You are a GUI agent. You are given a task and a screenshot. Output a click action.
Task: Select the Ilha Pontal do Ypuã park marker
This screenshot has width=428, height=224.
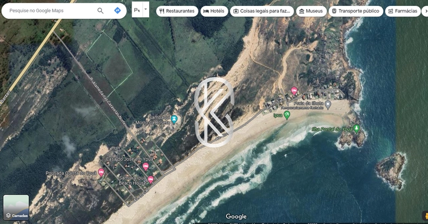(356, 128)
